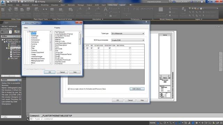223x125 pixels.
Task: Toggle the DESCRIPTION column checkbox in the first row
Action: pos(110,48)
